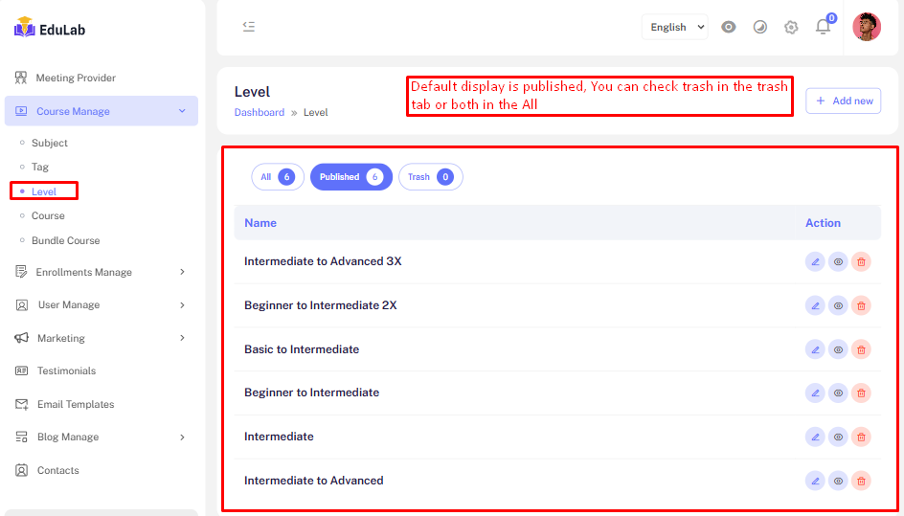Delete the Beginner to Intermediate 2X level
Viewport: 904px width, 516px height.
pyautogui.click(x=861, y=305)
